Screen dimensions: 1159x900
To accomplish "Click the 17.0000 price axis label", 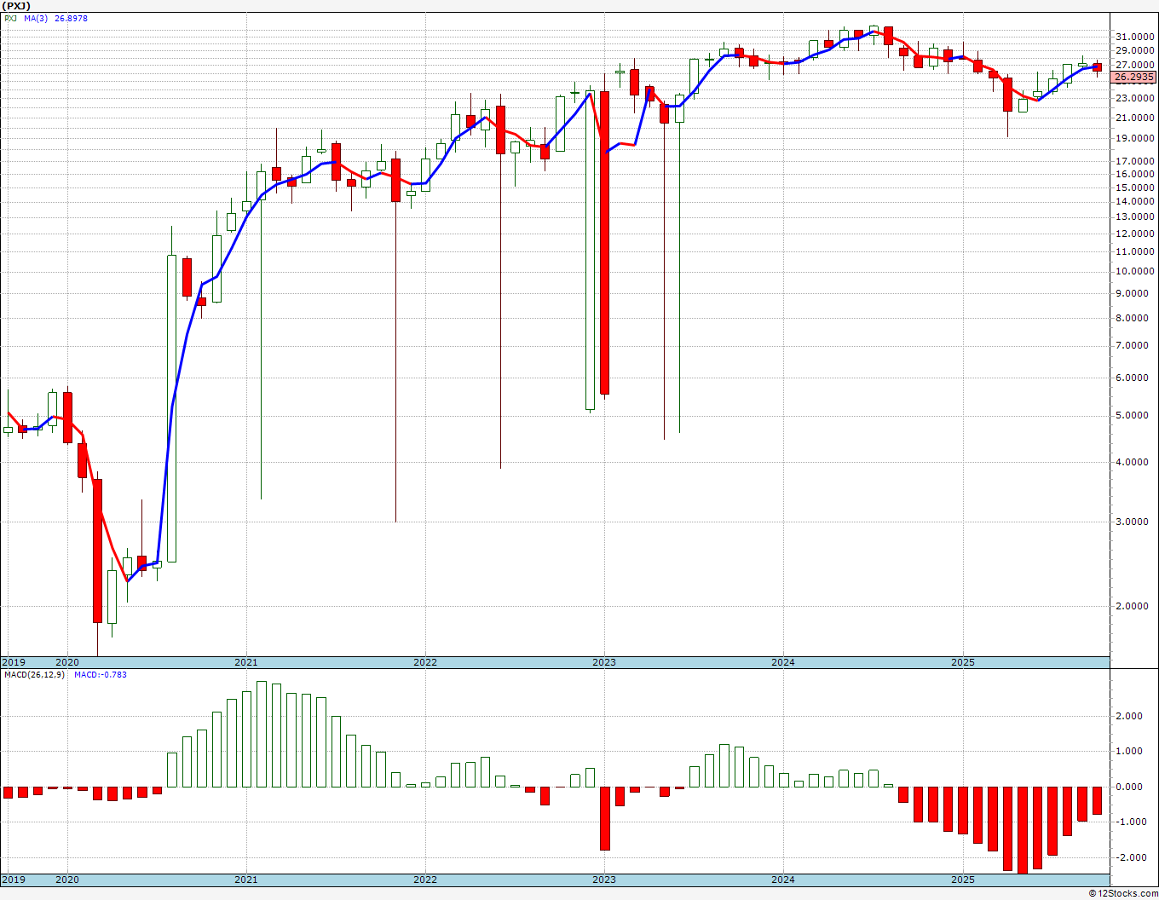I will [x=1134, y=161].
